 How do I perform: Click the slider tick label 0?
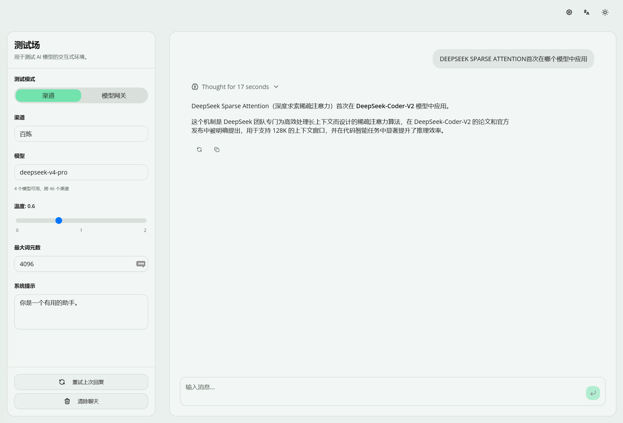(17, 230)
